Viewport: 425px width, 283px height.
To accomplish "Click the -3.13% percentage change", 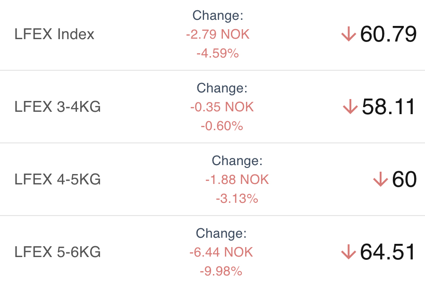I will 237,199.
